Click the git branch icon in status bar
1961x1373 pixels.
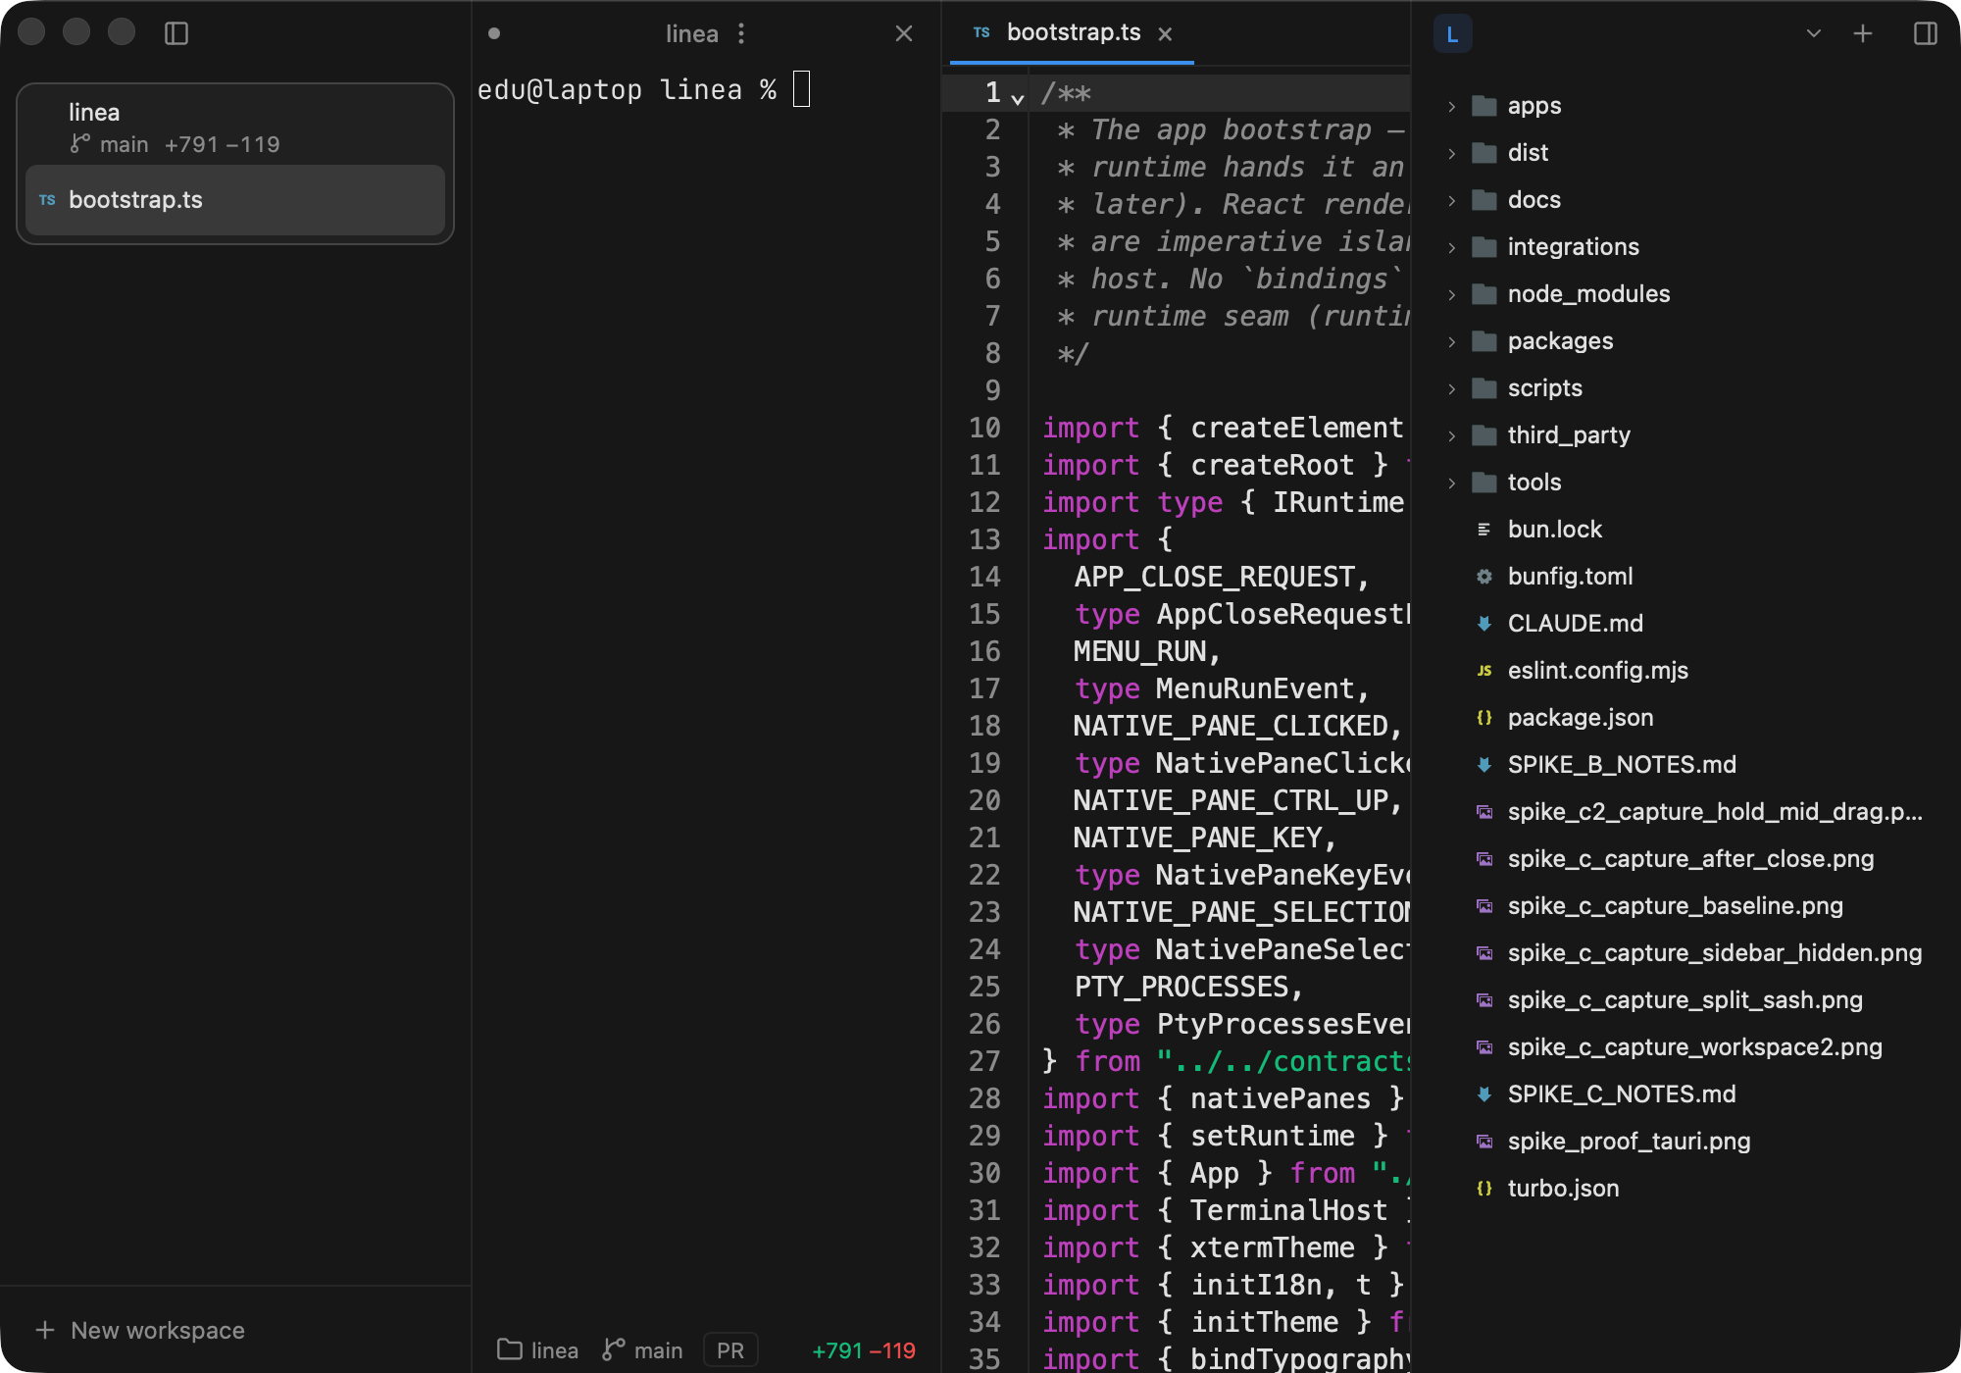(614, 1349)
